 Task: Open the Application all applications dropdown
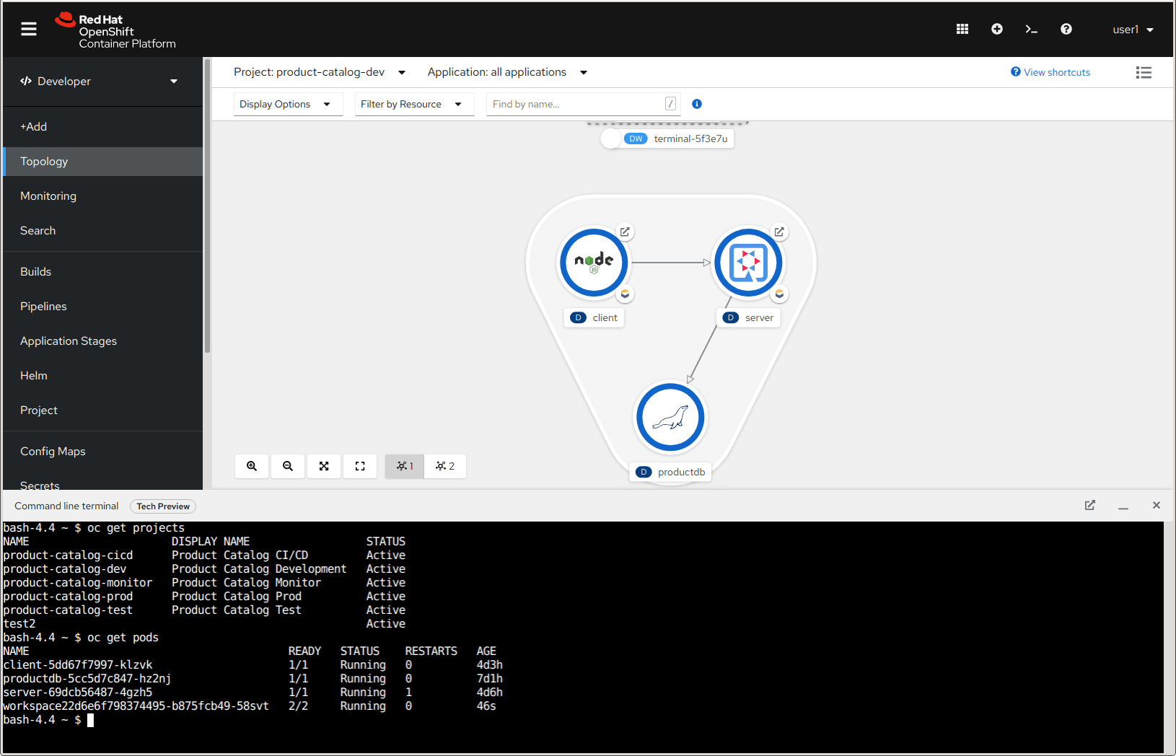[507, 72]
